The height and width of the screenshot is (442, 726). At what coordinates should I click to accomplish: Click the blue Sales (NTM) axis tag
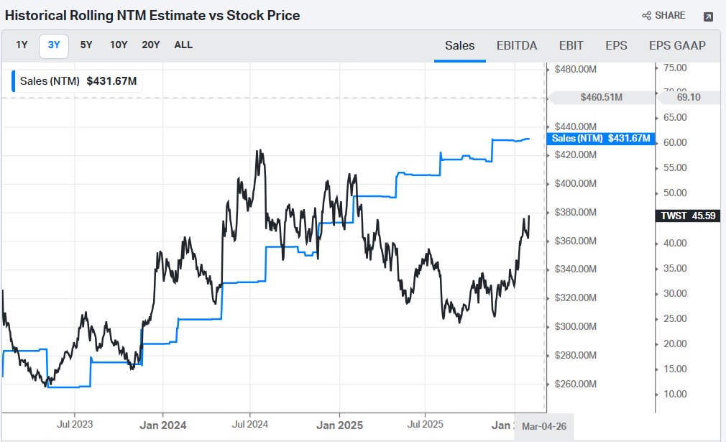(x=601, y=139)
